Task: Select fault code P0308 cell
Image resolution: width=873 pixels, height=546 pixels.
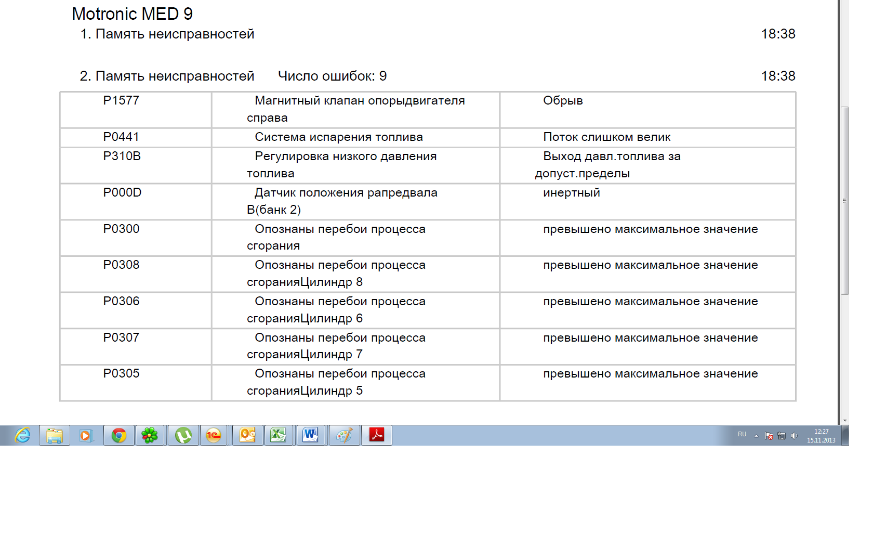Action: 136,274
